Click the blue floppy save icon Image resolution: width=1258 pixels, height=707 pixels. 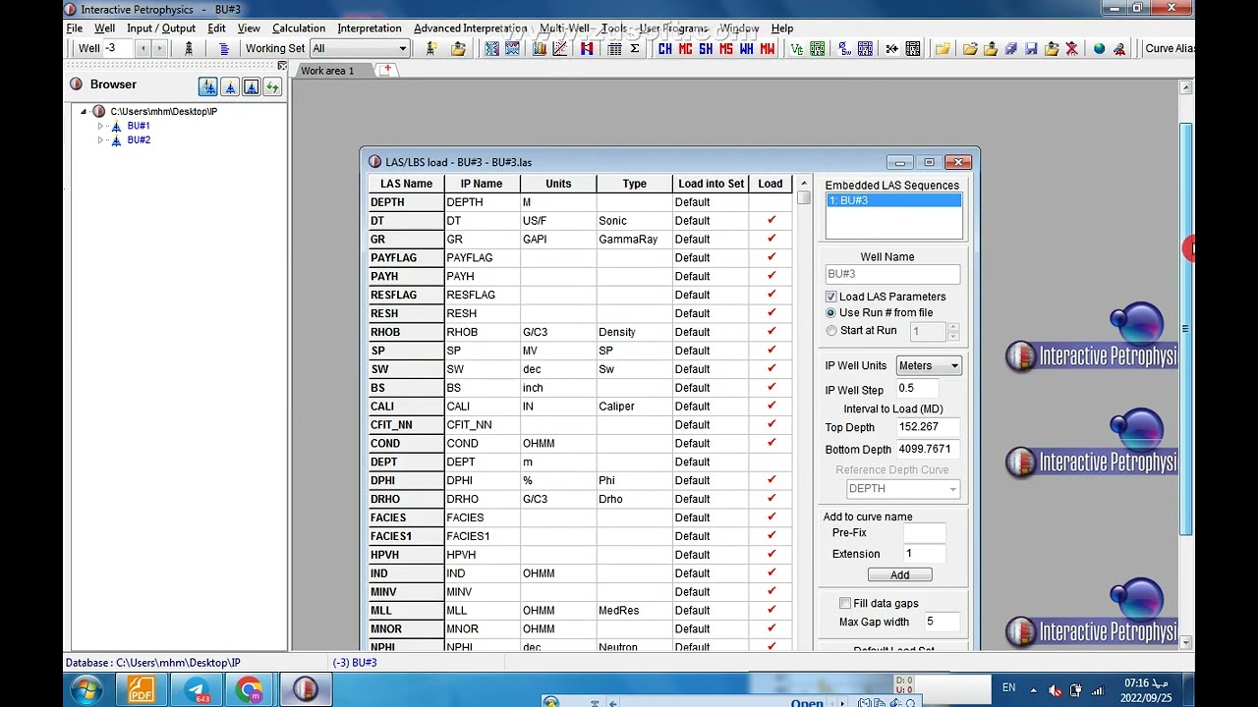point(1031,48)
